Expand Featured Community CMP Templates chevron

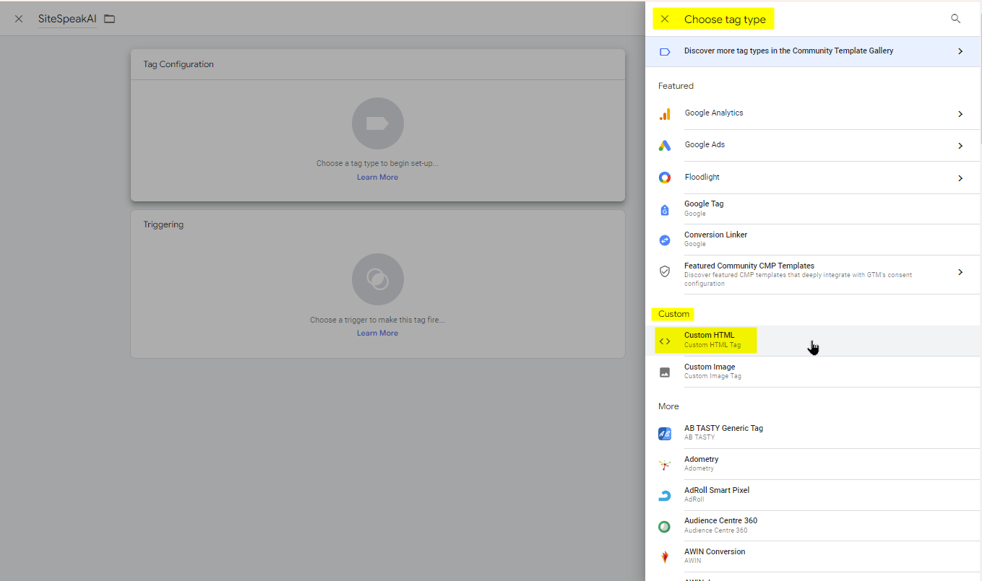coord(960,272)
